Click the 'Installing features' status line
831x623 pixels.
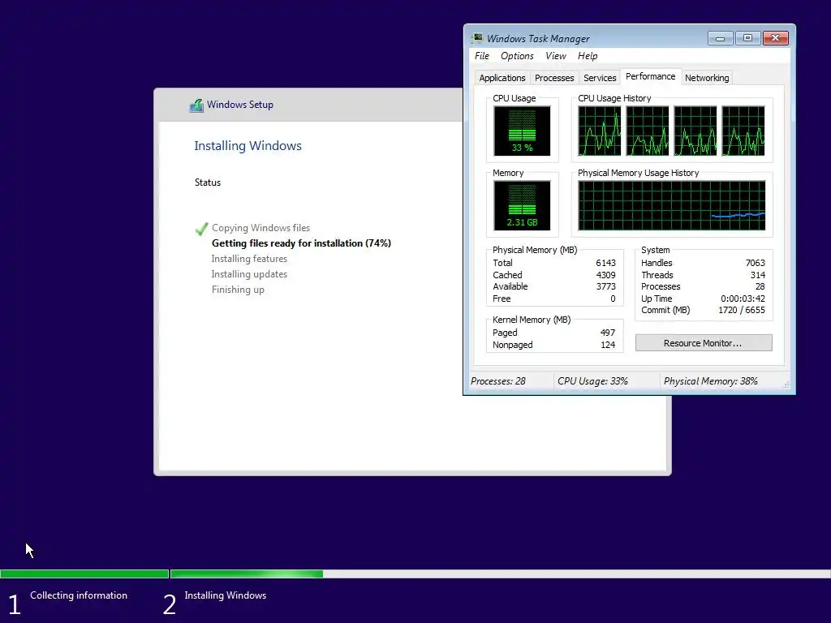tap(249, 259)
